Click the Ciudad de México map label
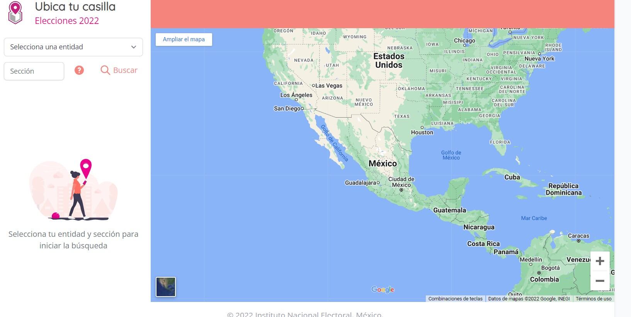Viewport: 631px width, 317px height. tap(401, 182)
